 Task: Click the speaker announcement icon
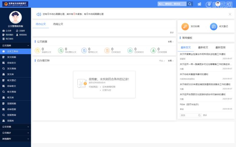39,14
